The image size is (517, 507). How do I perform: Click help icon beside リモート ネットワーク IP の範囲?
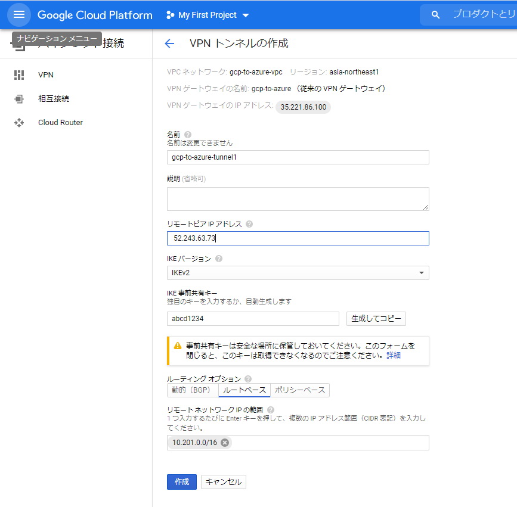pyautogui.click(x=271, y=410)
